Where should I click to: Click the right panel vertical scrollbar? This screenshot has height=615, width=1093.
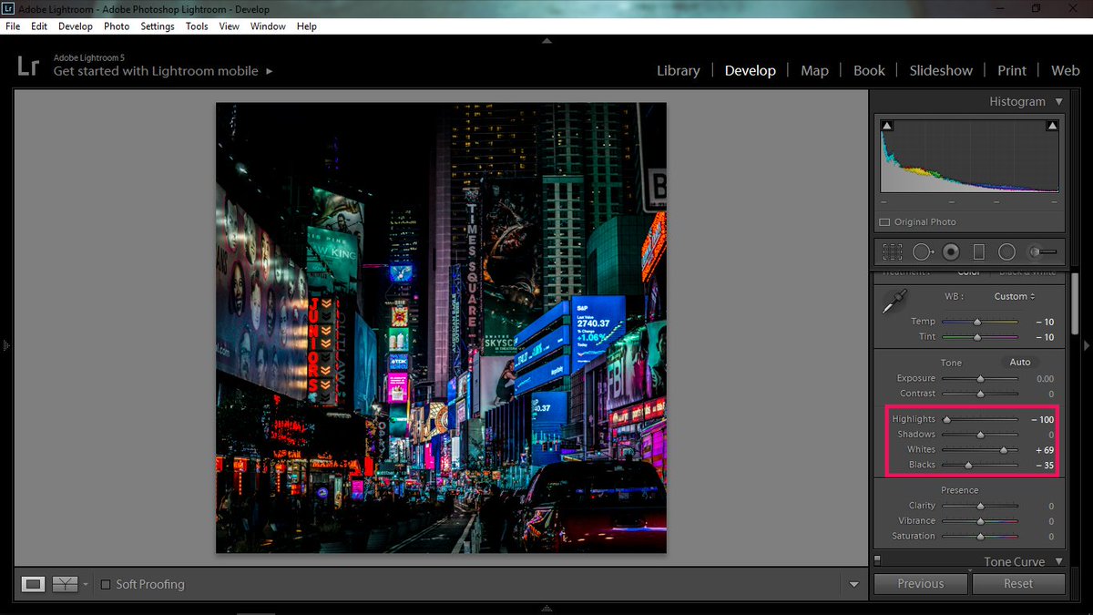pos(1076,303)
